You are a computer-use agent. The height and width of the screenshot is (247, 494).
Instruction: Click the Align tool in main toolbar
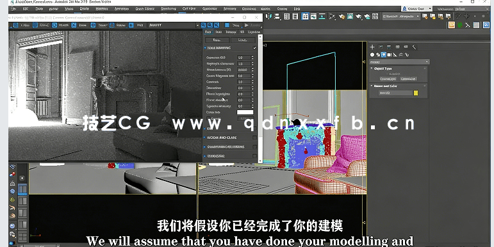(x=277, y=17)
